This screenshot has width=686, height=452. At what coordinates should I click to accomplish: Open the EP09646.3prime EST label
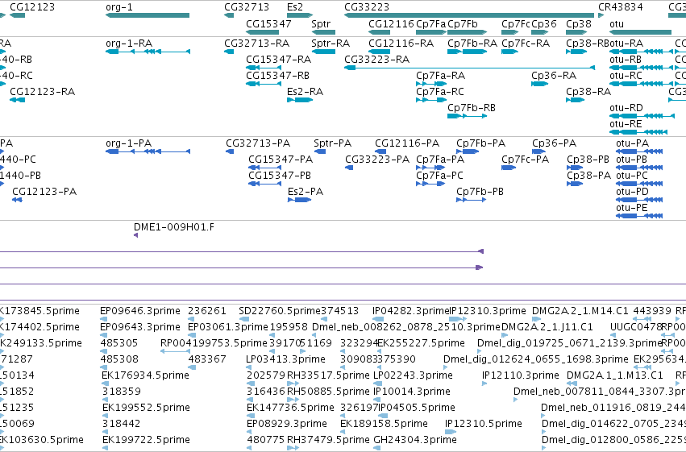(140, 311)
